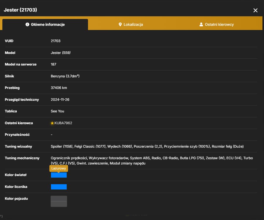The width and height of the screenshot is (264, 220).
Task: Click the inspection date 2024-11-26
Action: point(60,100)
